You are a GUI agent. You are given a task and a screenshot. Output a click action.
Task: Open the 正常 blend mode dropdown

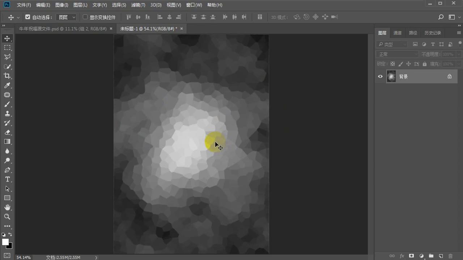click(x=397, y=54)
